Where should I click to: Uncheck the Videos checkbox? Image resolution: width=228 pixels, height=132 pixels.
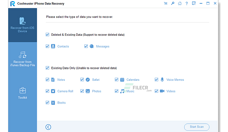[157, 91]
